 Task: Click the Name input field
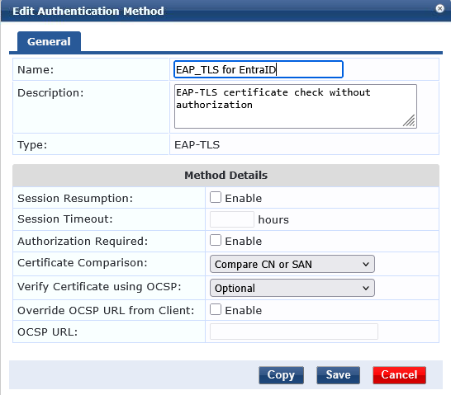259,69
